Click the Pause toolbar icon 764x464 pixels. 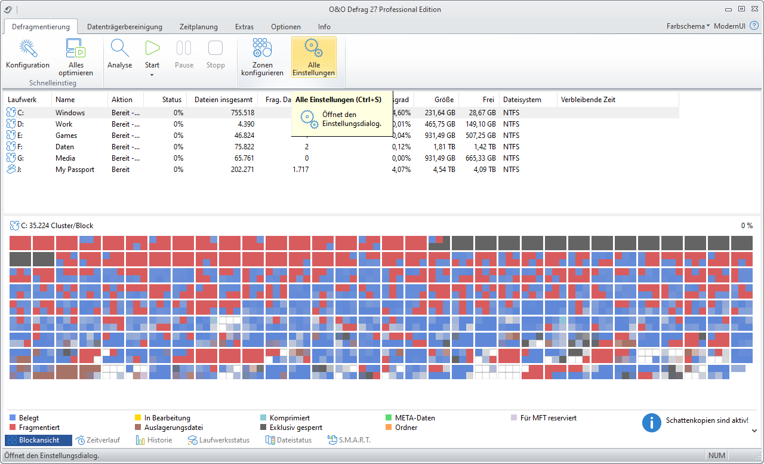184,49
